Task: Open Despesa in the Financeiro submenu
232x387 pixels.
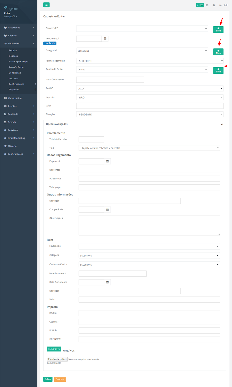Action: [13, 56]
